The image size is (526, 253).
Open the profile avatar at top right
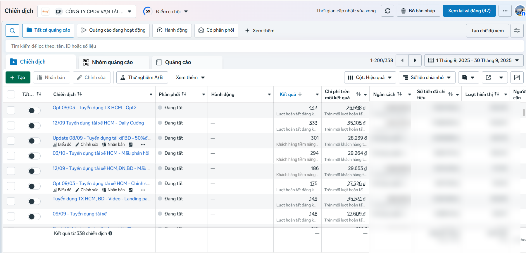tap(520, 11)
